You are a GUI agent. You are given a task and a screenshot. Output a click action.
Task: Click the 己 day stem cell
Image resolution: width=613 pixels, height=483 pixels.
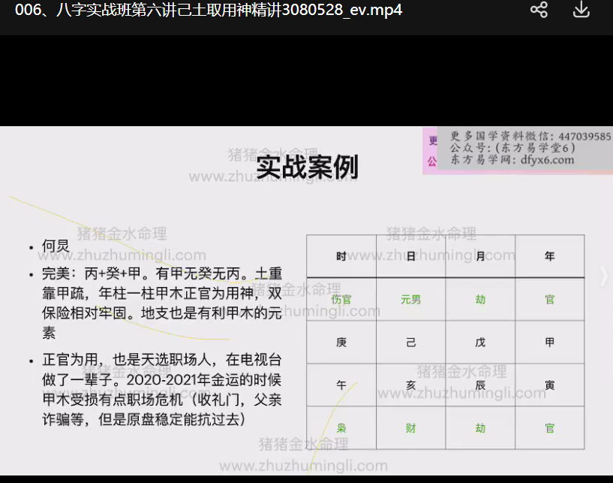pyautogui.click(x=410, y=343)
